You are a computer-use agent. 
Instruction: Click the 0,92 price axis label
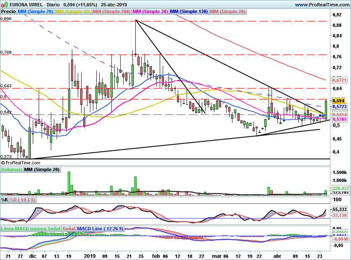click(337, 15)
